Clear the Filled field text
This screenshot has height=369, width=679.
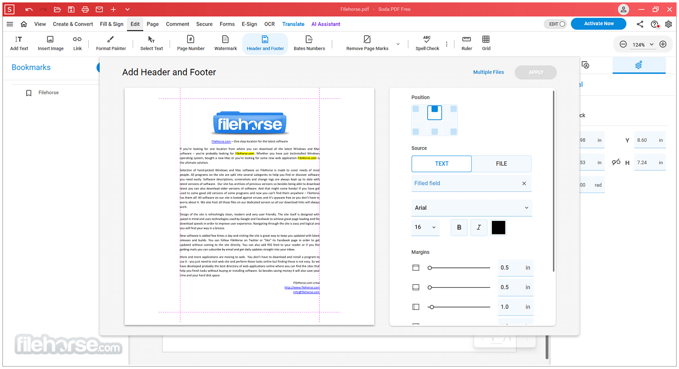(524, 184)
